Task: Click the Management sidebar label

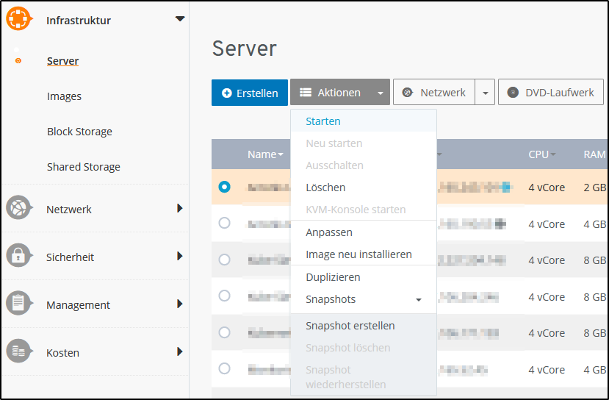Action: tap(78, 305)
